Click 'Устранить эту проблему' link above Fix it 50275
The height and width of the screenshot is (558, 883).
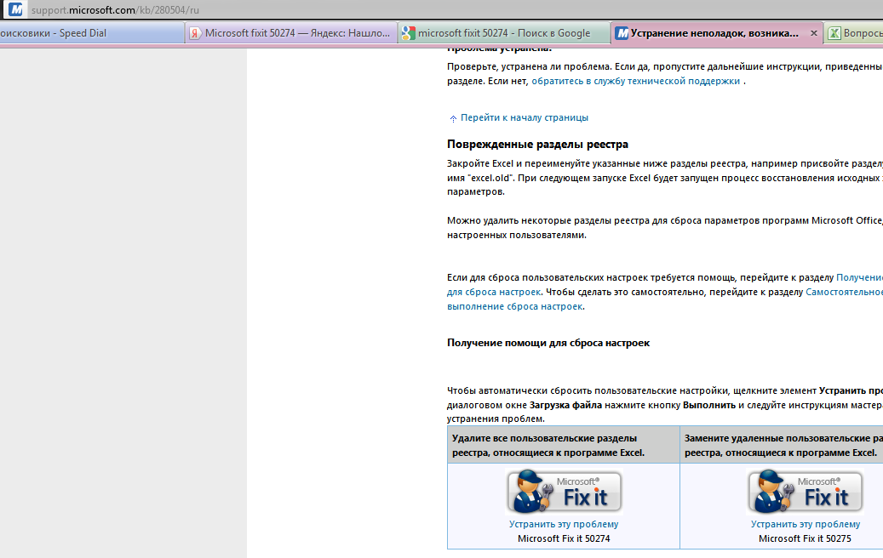(x=806, y=524)
